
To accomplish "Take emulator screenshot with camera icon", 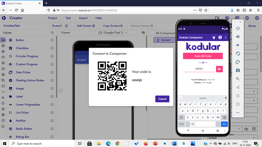I will pos(238,70).
